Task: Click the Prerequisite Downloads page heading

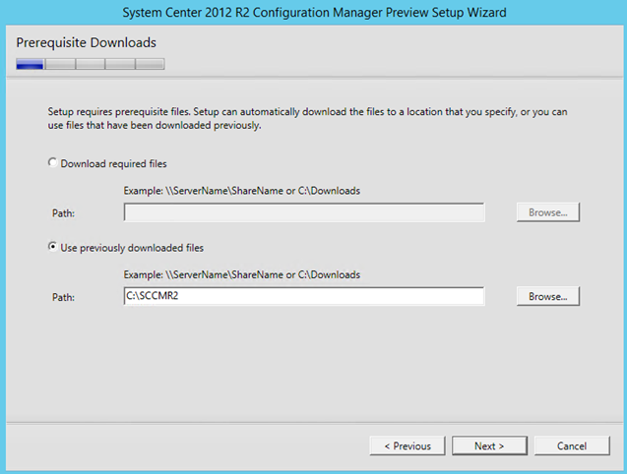Action: (x=86, y=42)
